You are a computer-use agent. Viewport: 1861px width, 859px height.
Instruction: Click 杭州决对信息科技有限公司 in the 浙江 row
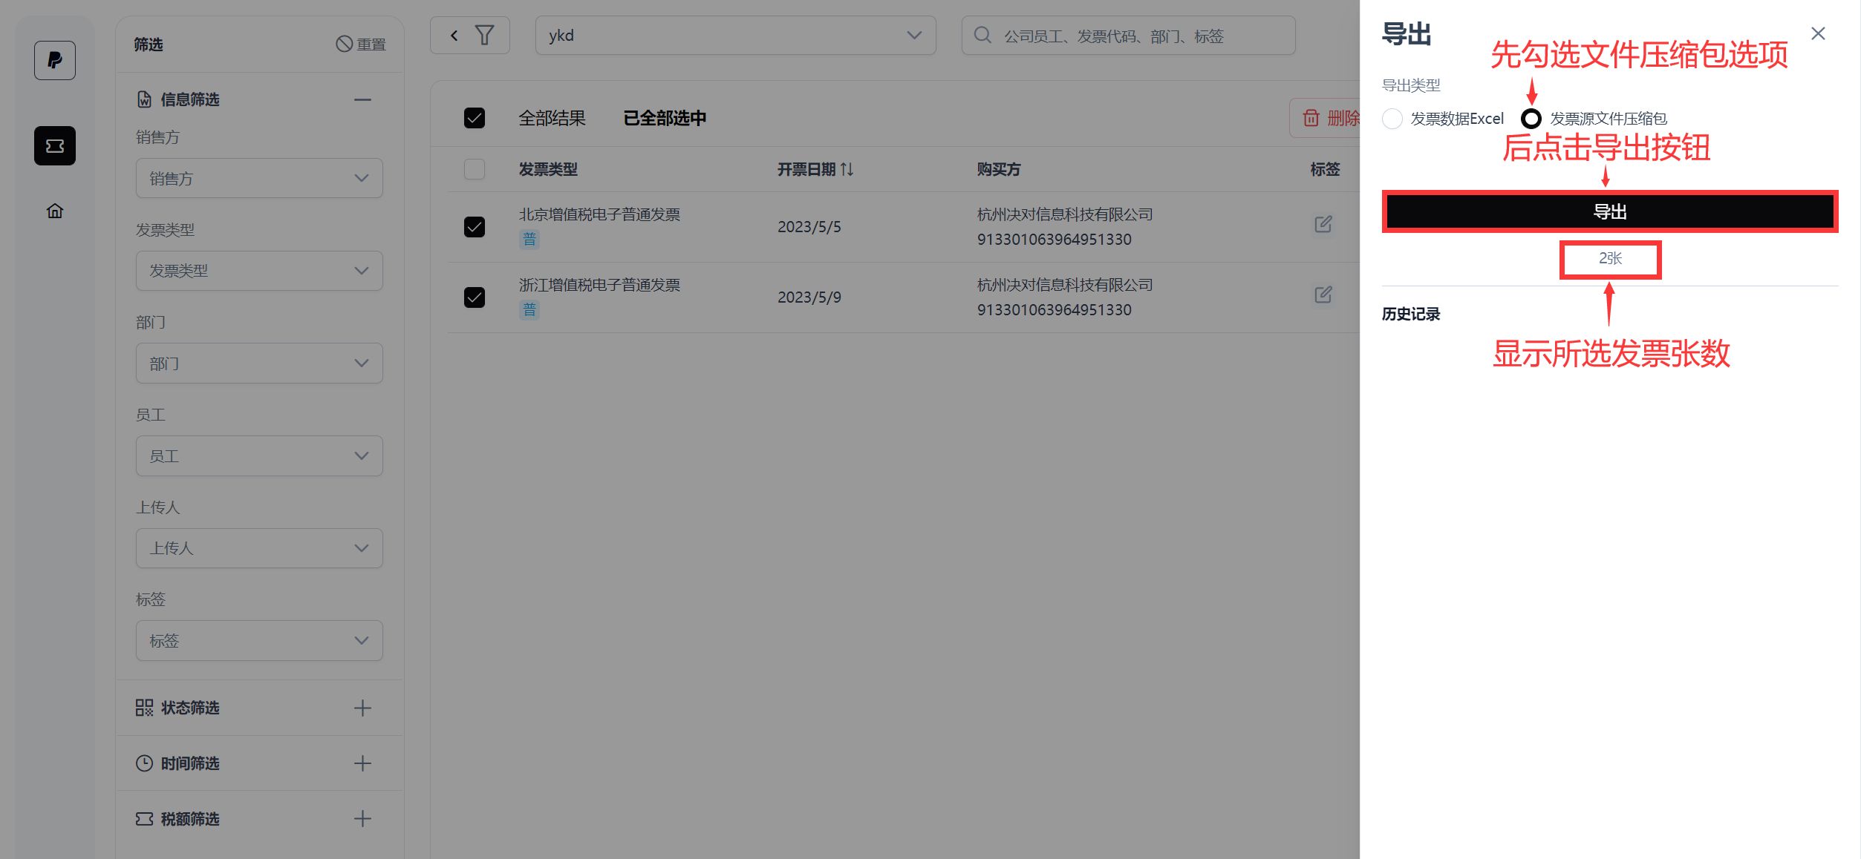[1065, 285]
